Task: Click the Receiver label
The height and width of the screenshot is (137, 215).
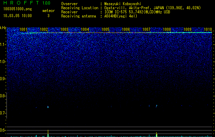Action: click(x=69, y=12)
